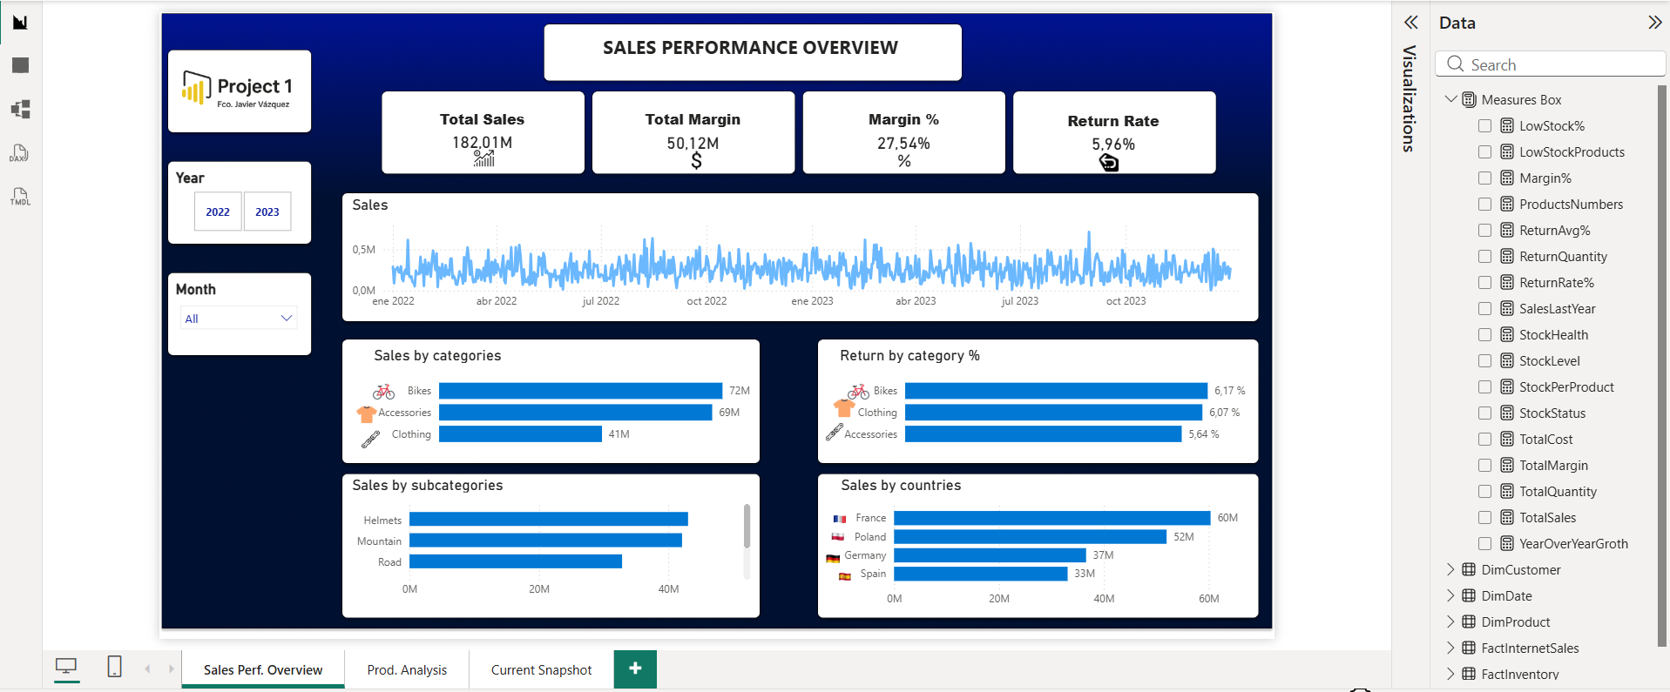Screen dimensions: 1670x692
Task: Open the Current Snapshot page tab
Action: 541,669
